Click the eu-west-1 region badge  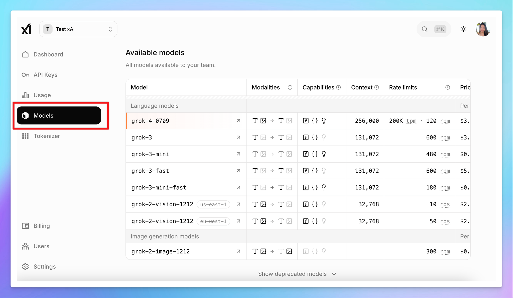[213, 221]
